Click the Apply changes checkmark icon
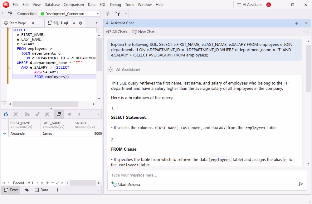Screen dimensions: 312x204 37,114
